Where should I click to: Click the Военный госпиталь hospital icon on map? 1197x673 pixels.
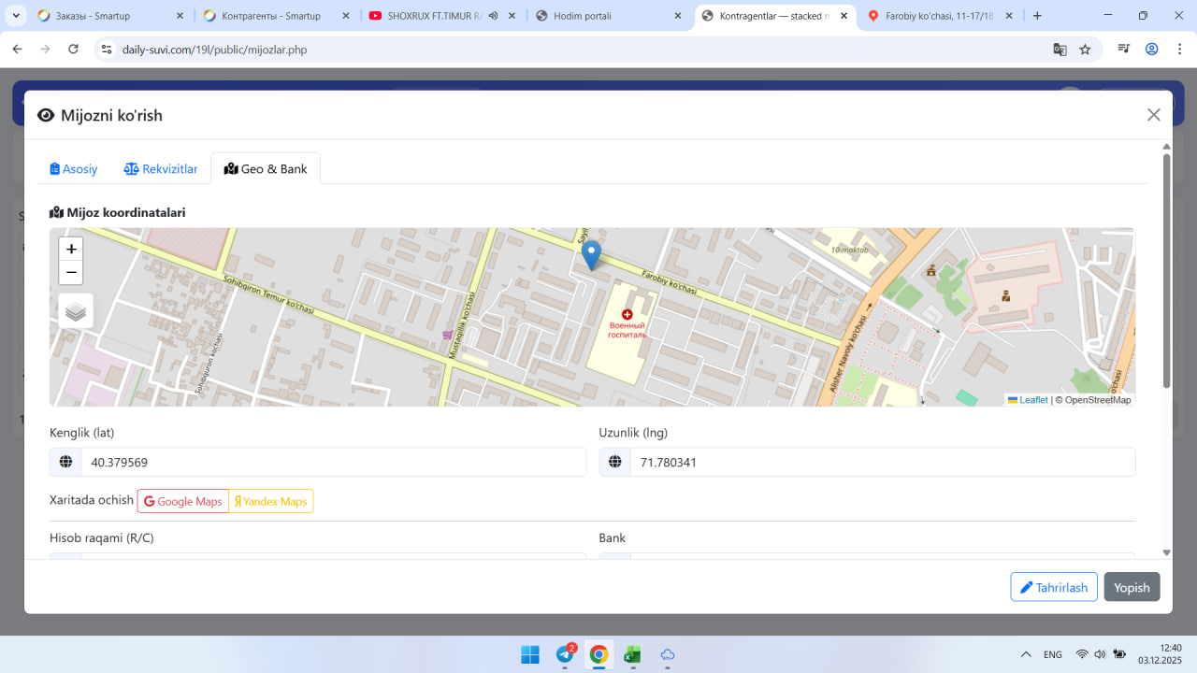627,315
